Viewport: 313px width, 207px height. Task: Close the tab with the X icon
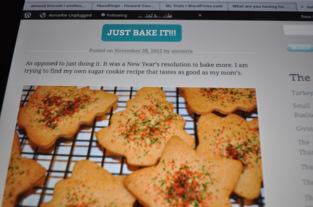(302, 7)
